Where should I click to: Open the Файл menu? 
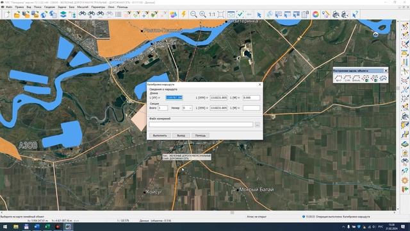click(9, 7)
